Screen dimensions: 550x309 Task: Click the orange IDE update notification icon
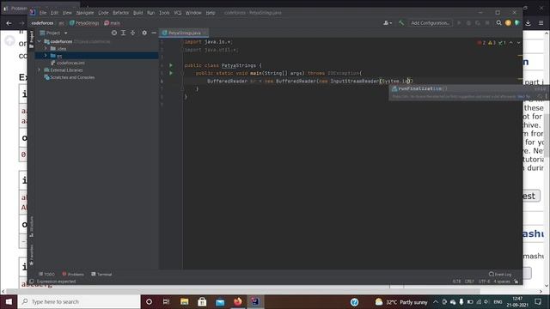508,23
